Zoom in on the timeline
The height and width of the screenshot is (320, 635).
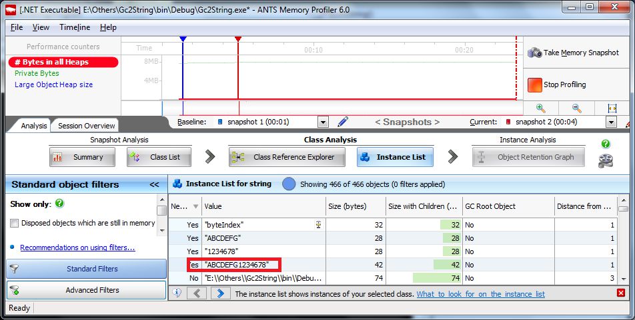(x=541, y=108)
